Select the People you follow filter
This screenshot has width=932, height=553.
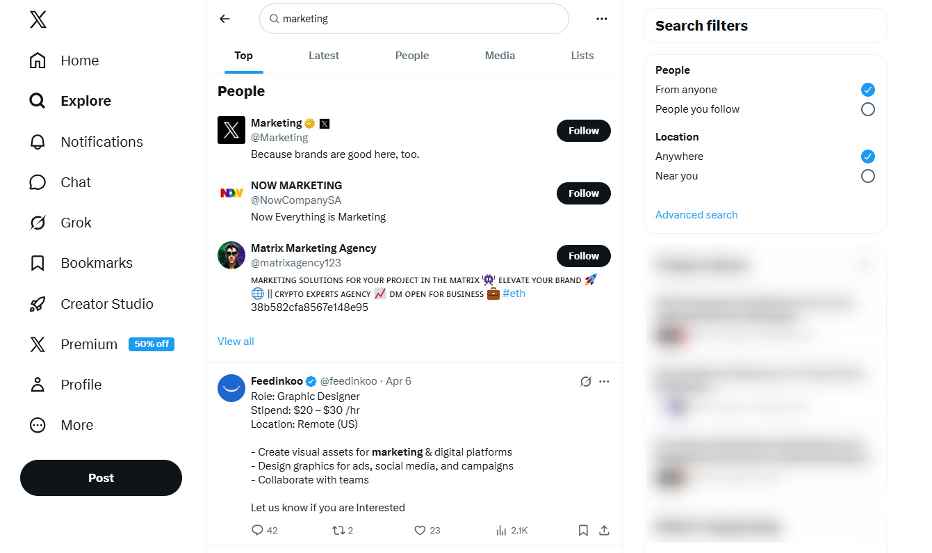867,109
